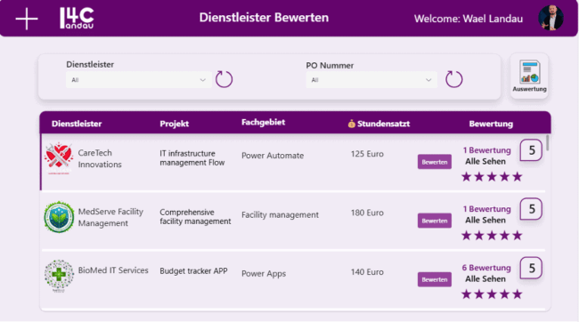Open the Wael Landau profile picture
579x322 pixels.
[x=550, y=18]
